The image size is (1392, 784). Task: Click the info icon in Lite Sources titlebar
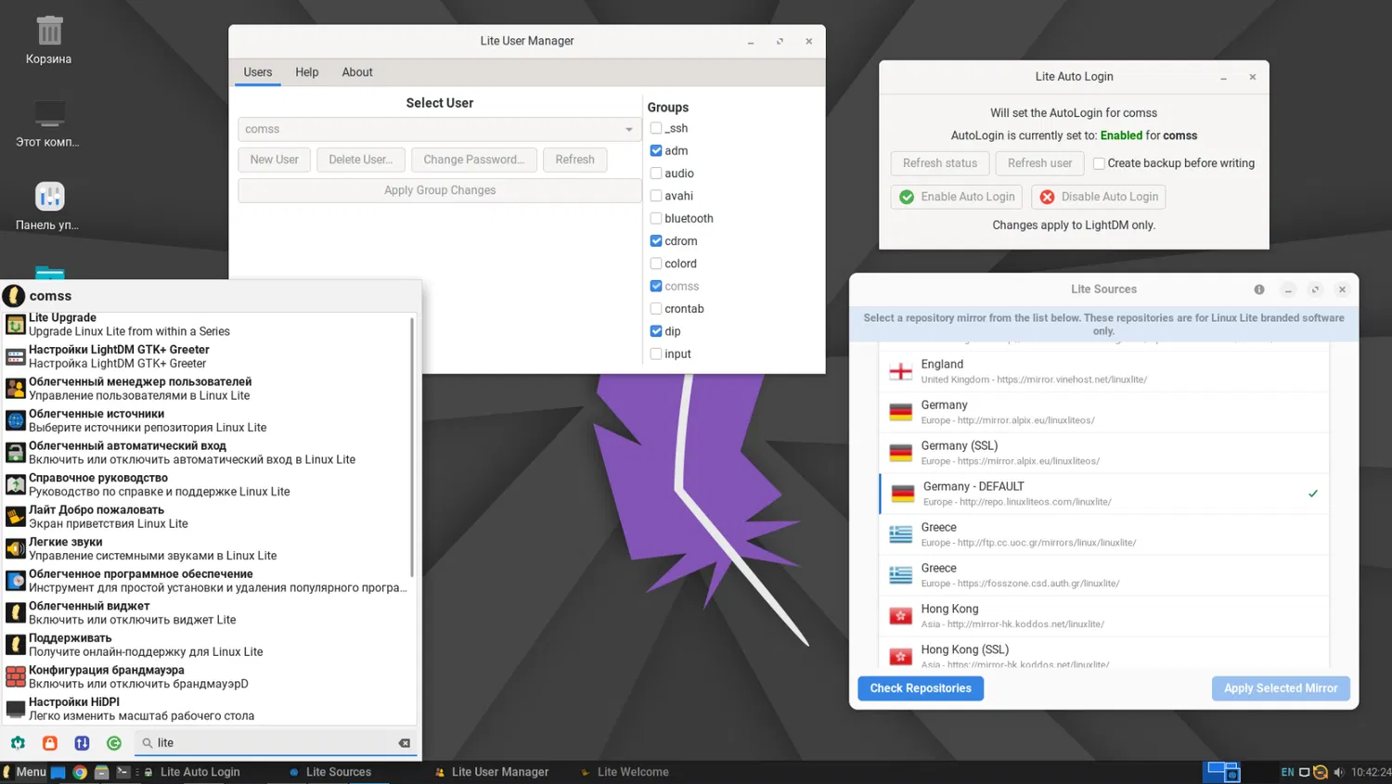pos(1259,289)
